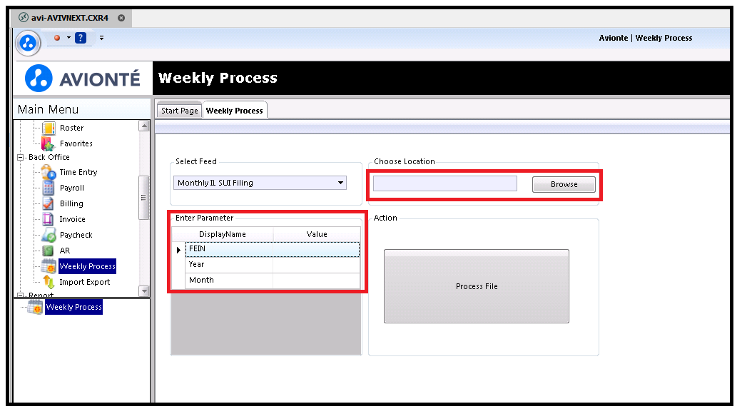Open Invoice tree item

[x=72, y=219]
